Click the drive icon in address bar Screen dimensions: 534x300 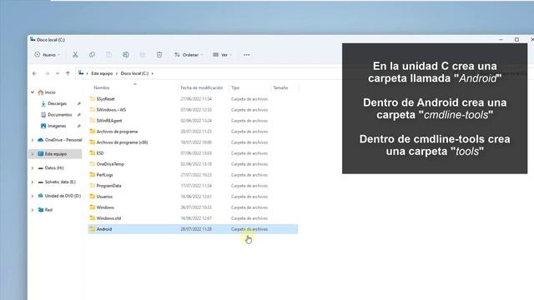tap(81, 73)
